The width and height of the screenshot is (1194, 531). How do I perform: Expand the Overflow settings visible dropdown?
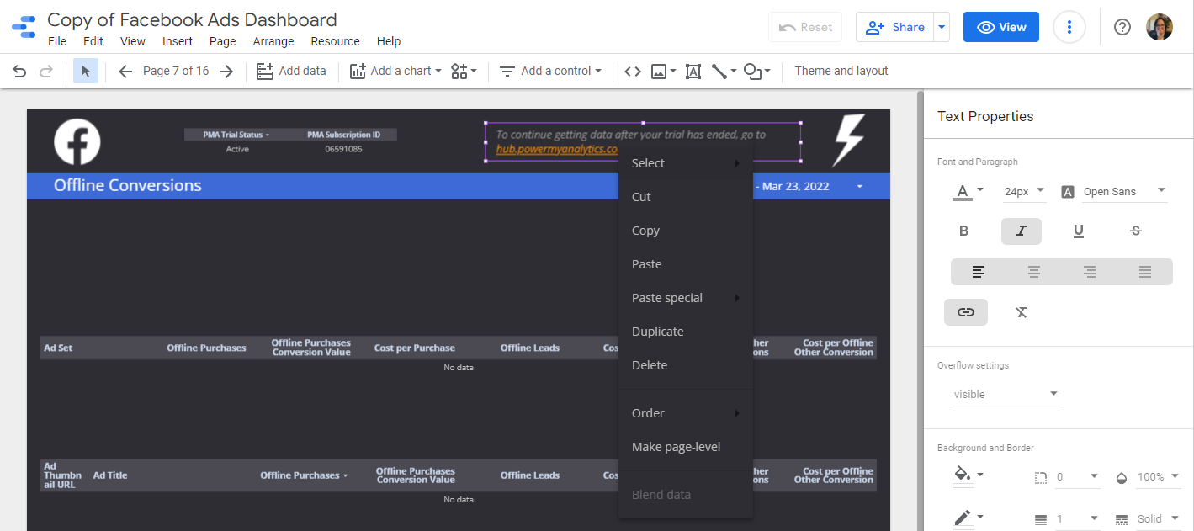click(x=1006, y=394)
